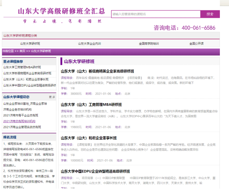This screenshot has width=229, height=189.
Task: Click the 山东大学课程动态 sidebar heading
Action: point(17,97)
